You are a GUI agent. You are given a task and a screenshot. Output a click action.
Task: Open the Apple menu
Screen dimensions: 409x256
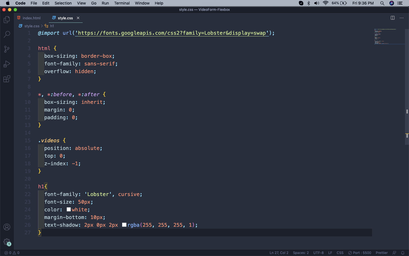coord(8,3)
